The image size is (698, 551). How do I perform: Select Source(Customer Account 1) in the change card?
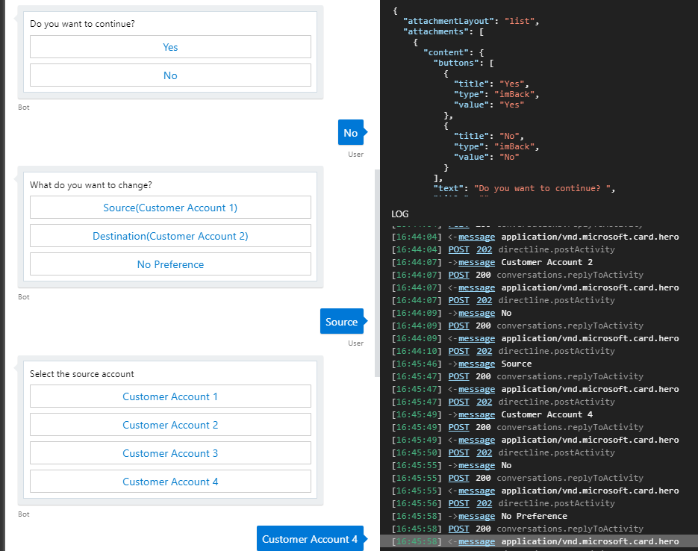click(x=170, y=207)
